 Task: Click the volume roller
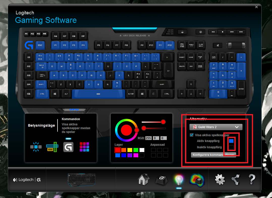(x=237, y=45)
